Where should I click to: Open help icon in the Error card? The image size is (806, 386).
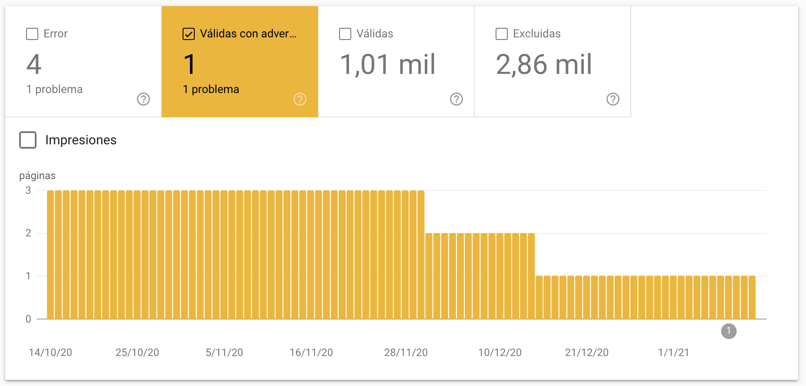(x=143, y=99)
